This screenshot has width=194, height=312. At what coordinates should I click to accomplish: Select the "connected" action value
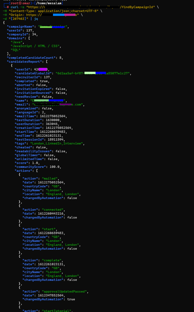pos(53,210)
